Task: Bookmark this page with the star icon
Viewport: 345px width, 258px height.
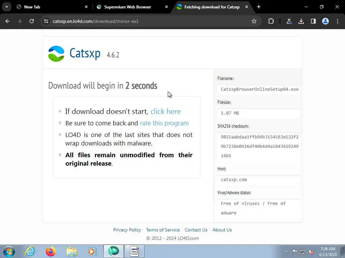Action: (254, 21)
